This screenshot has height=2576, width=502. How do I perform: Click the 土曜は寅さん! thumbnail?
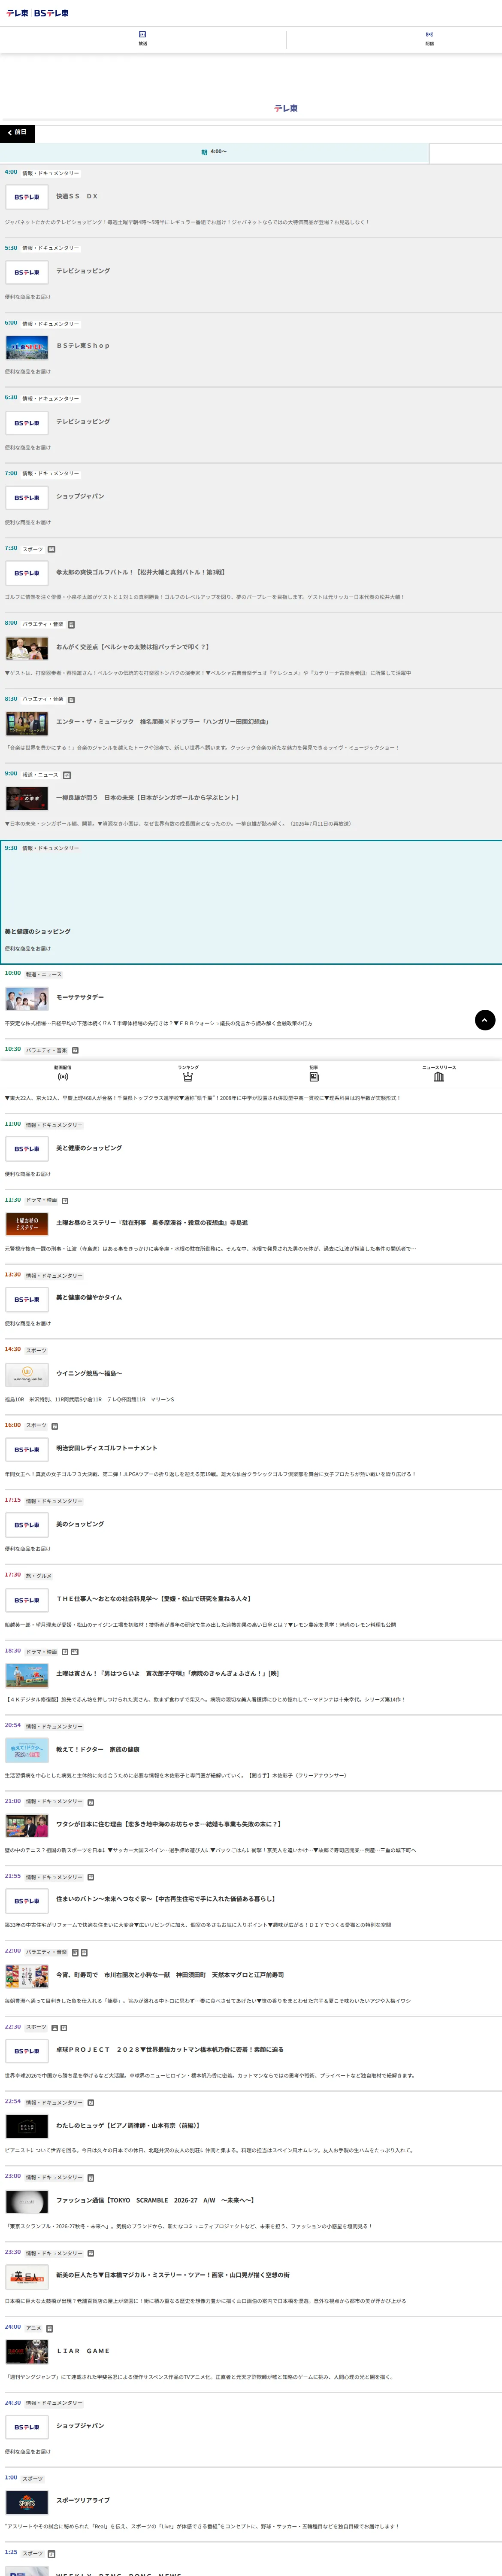[27, 1675]
